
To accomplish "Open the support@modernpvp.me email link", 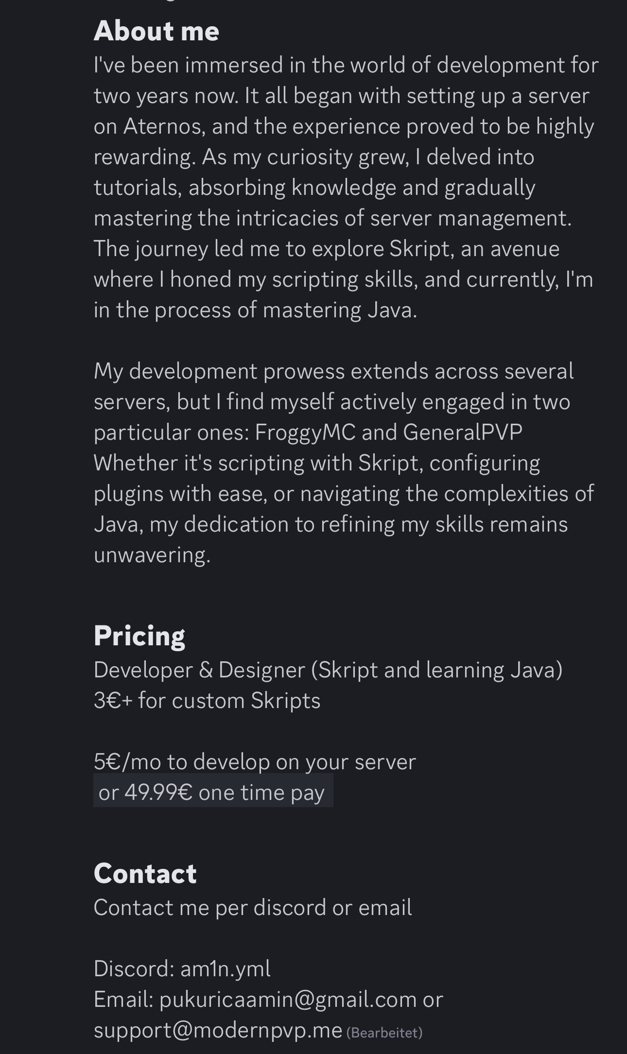I will point(218,1030).
